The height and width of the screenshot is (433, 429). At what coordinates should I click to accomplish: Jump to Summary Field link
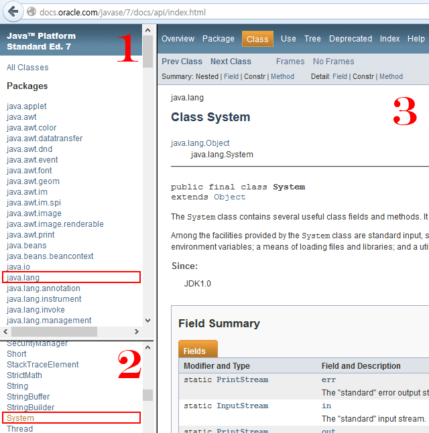coord(231,76)
